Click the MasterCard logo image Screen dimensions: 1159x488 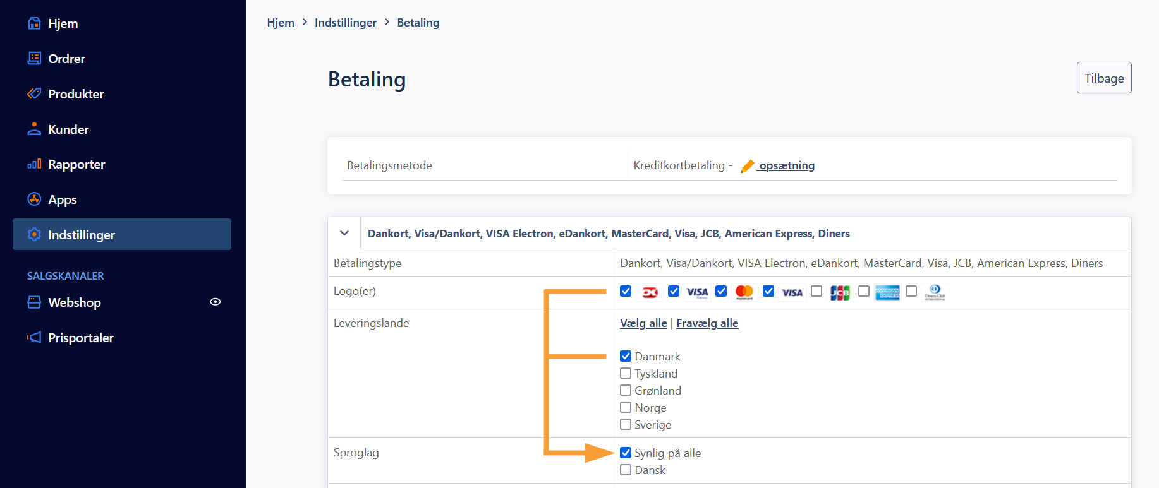click(x=744, y=292)
